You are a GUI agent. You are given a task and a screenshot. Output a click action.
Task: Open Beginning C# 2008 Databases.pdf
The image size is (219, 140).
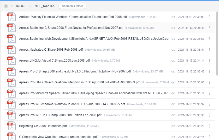coord(43,126)
